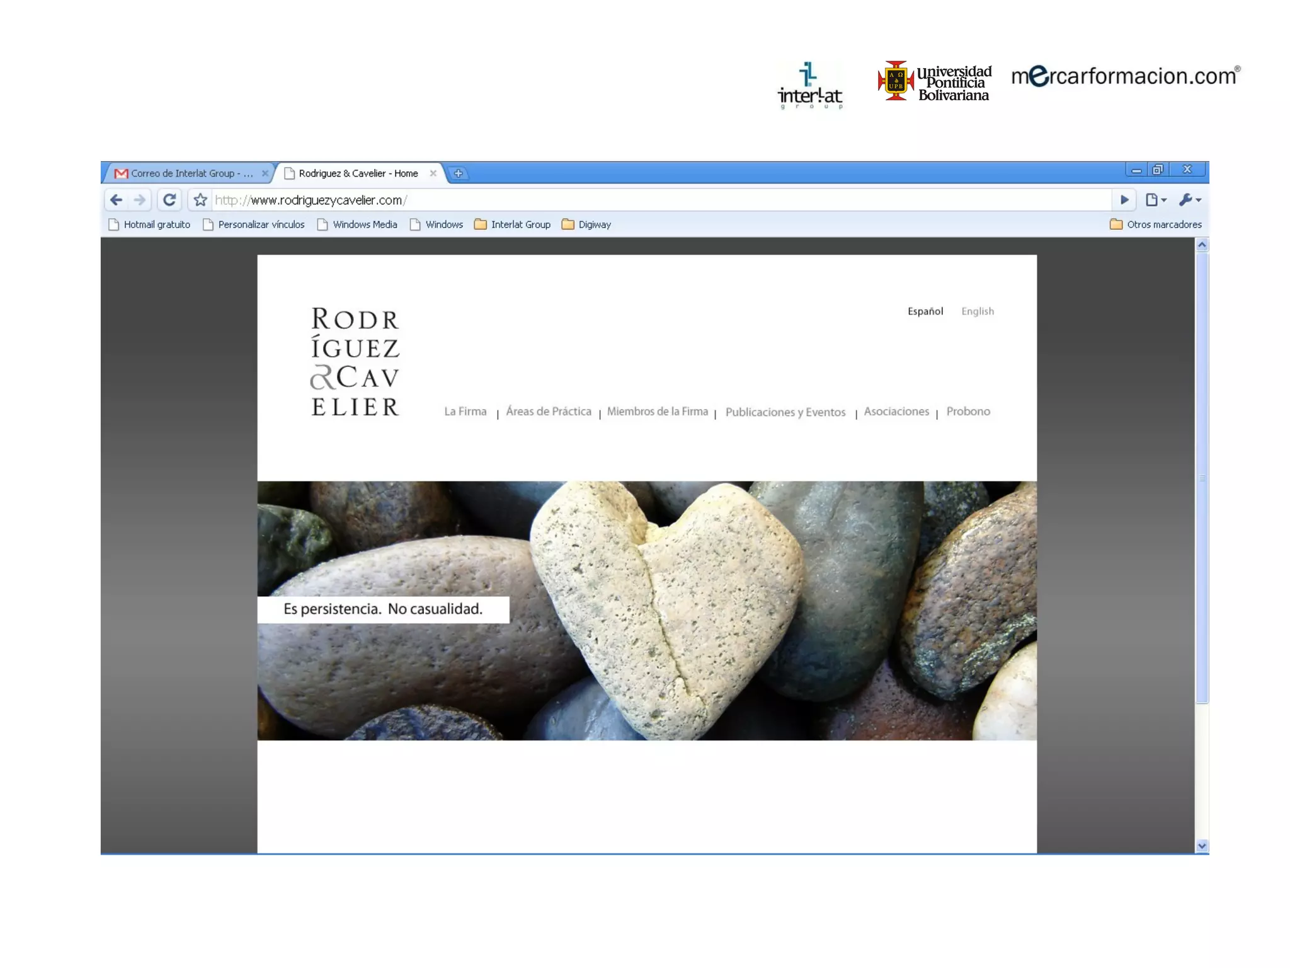Expand the Otros marcadores folder

[x=1156, y=224]
